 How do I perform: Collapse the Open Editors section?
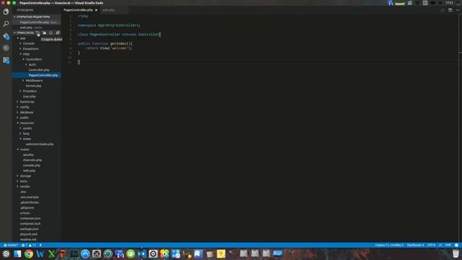[33, 17]
